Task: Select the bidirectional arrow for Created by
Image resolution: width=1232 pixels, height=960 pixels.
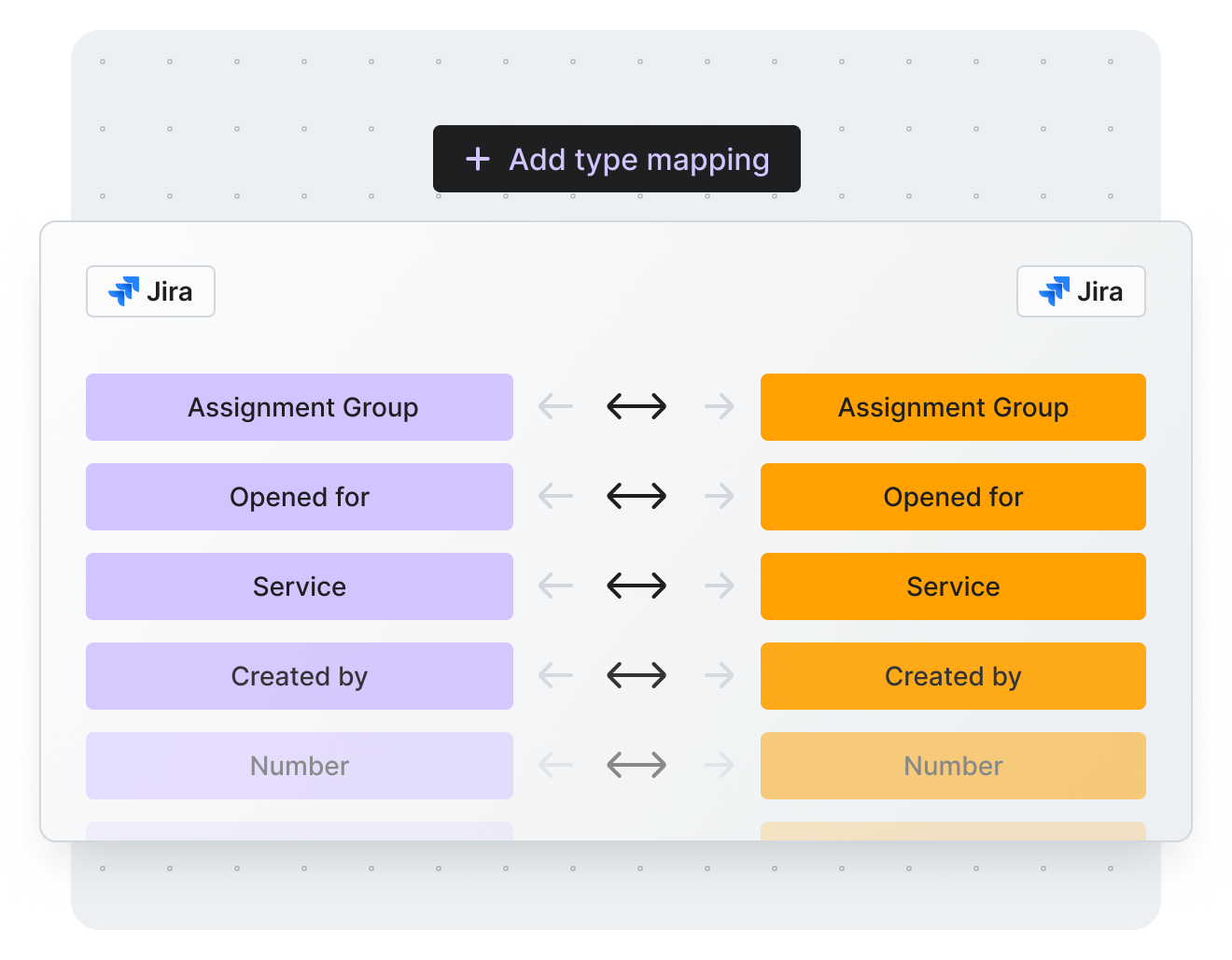Action: [636, 676]
